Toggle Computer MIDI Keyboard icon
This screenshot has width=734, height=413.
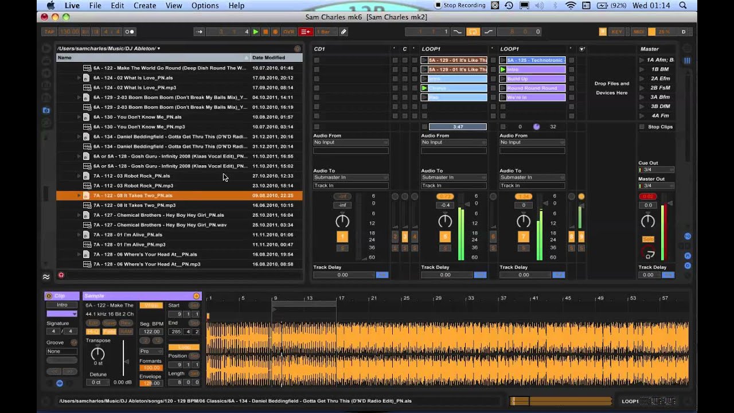click(x=603, y=32)
